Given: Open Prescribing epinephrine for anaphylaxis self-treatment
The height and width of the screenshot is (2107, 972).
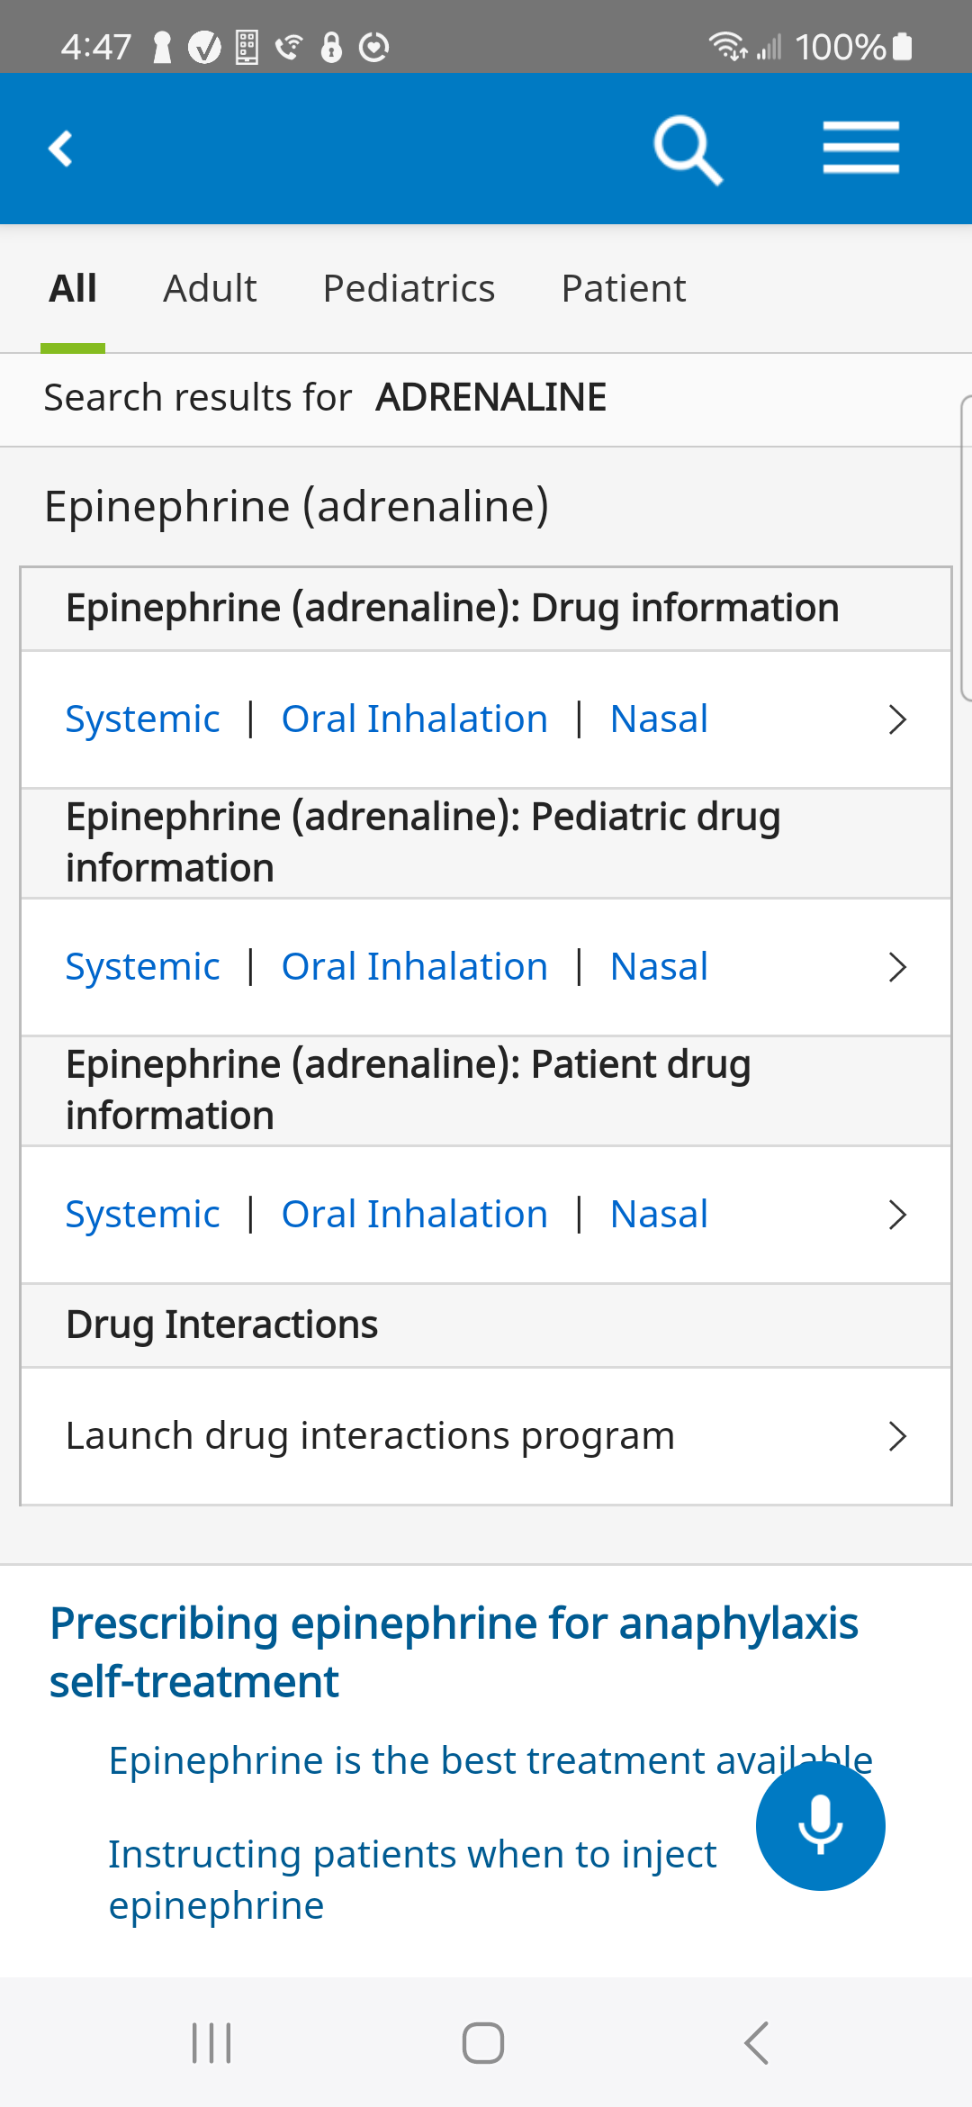Looking at the screenshot, I should (454, 1651).
